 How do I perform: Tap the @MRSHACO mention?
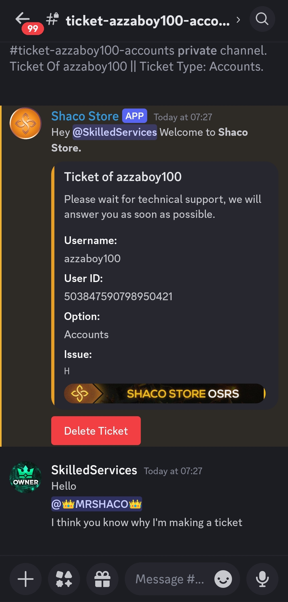[97, 504]
